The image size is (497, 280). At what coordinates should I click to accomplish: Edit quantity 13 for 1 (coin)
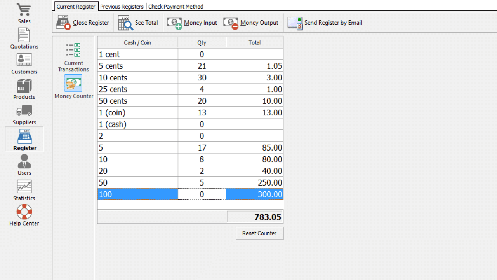click(202, 112)
